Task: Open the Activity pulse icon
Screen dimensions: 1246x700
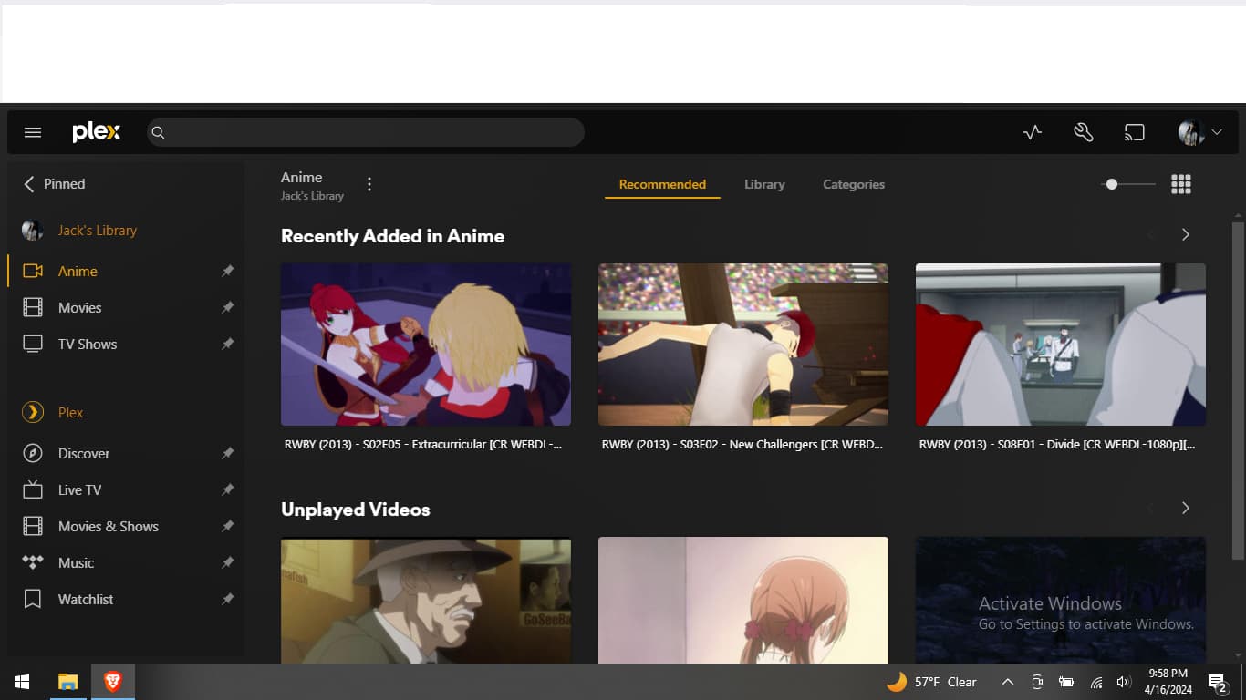Action: 1032,132
